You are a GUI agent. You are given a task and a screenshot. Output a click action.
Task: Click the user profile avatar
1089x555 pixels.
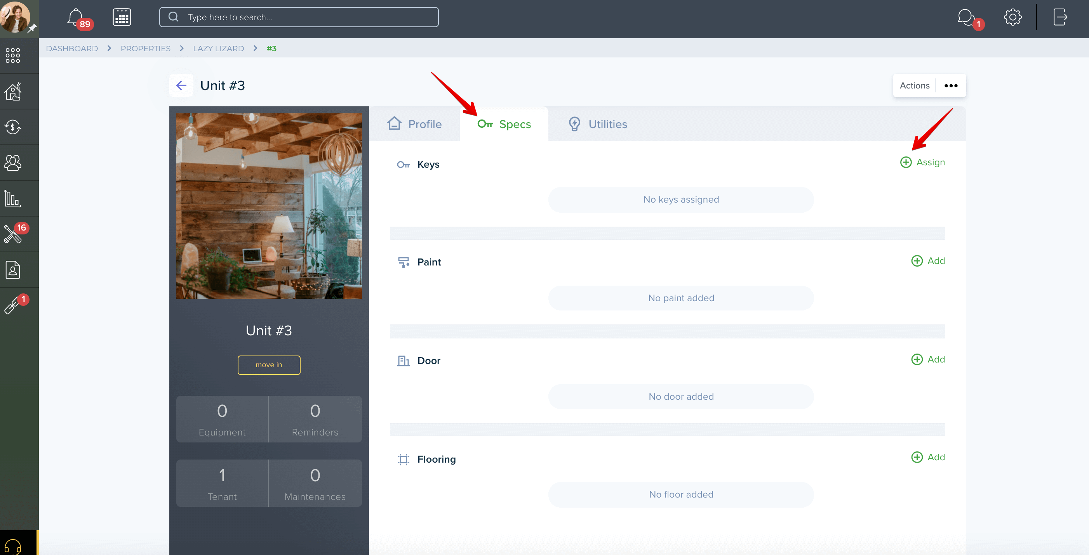click(x=15, y=17)
